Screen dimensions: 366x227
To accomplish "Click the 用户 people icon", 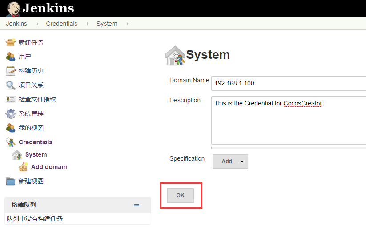I will pos(11,57).
